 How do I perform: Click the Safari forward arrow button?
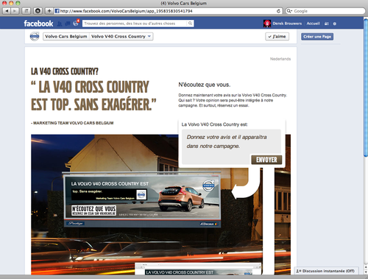coord(15,11)
